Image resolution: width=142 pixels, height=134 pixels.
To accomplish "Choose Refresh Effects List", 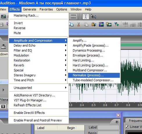I will point(39,105).
